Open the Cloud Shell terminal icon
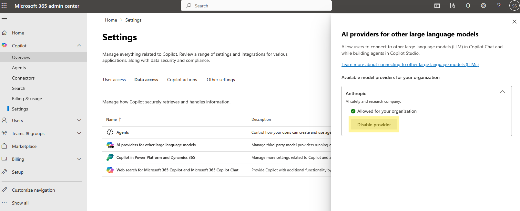The image size is (520, 211). 437,6
